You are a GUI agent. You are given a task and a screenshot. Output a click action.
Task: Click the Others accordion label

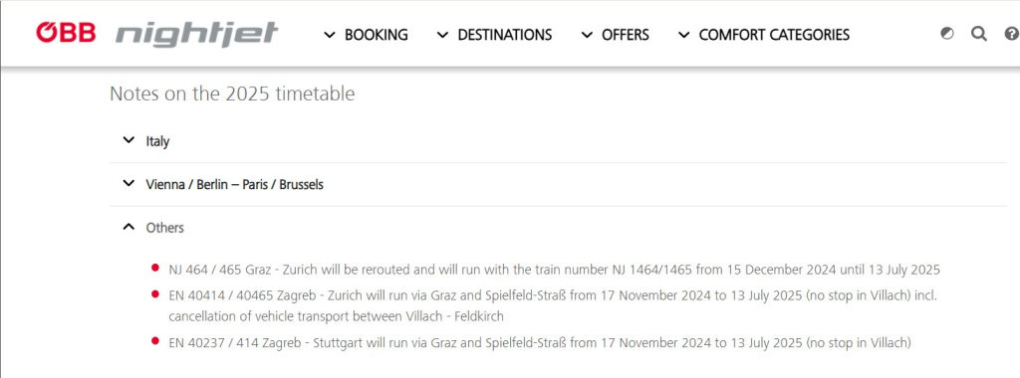[x=164, y=228]
